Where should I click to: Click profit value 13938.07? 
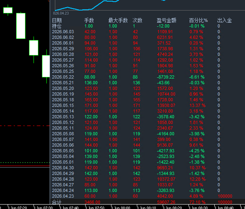166,105
